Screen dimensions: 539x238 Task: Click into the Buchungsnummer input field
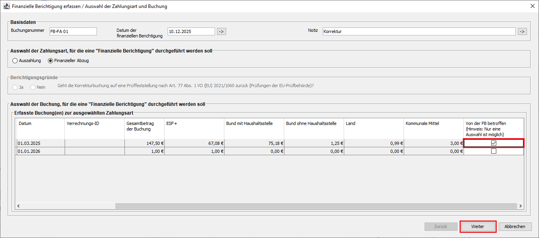pyautogui.click(x=73, y=31)
